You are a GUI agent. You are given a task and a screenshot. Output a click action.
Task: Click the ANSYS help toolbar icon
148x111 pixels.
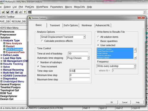pyautogui.click(x=25, y=12)
